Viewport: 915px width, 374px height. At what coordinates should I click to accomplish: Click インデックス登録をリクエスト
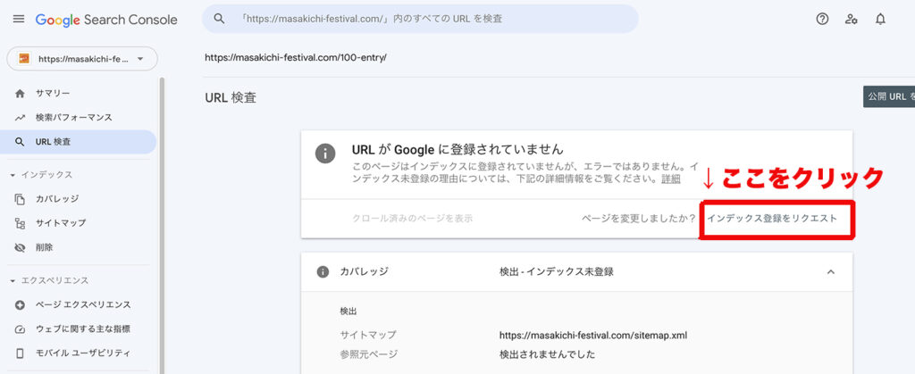pos(772,219)
